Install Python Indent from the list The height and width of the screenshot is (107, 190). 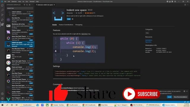click(31, 34)
